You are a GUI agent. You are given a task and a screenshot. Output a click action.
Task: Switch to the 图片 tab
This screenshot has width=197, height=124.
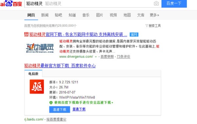click(x=99, y=15)
